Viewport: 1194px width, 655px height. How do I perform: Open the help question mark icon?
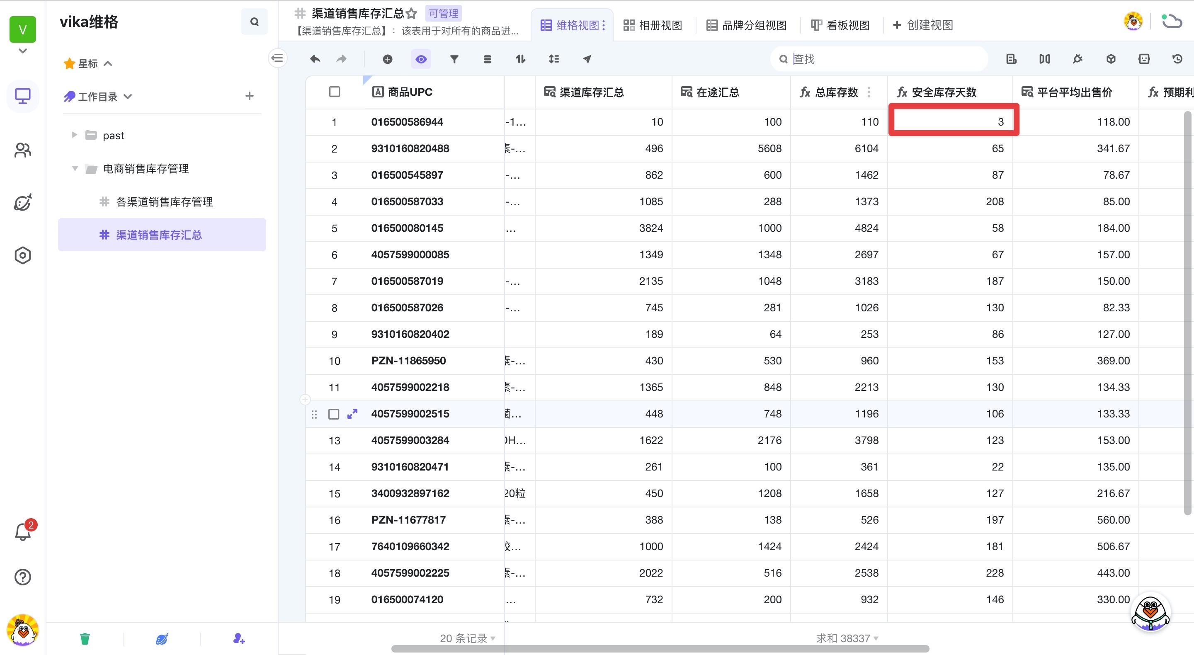(x=23, y=577)
